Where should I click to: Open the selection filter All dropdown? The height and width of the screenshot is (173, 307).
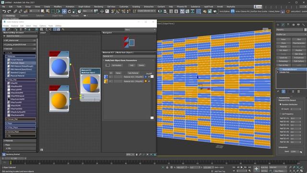35,11
